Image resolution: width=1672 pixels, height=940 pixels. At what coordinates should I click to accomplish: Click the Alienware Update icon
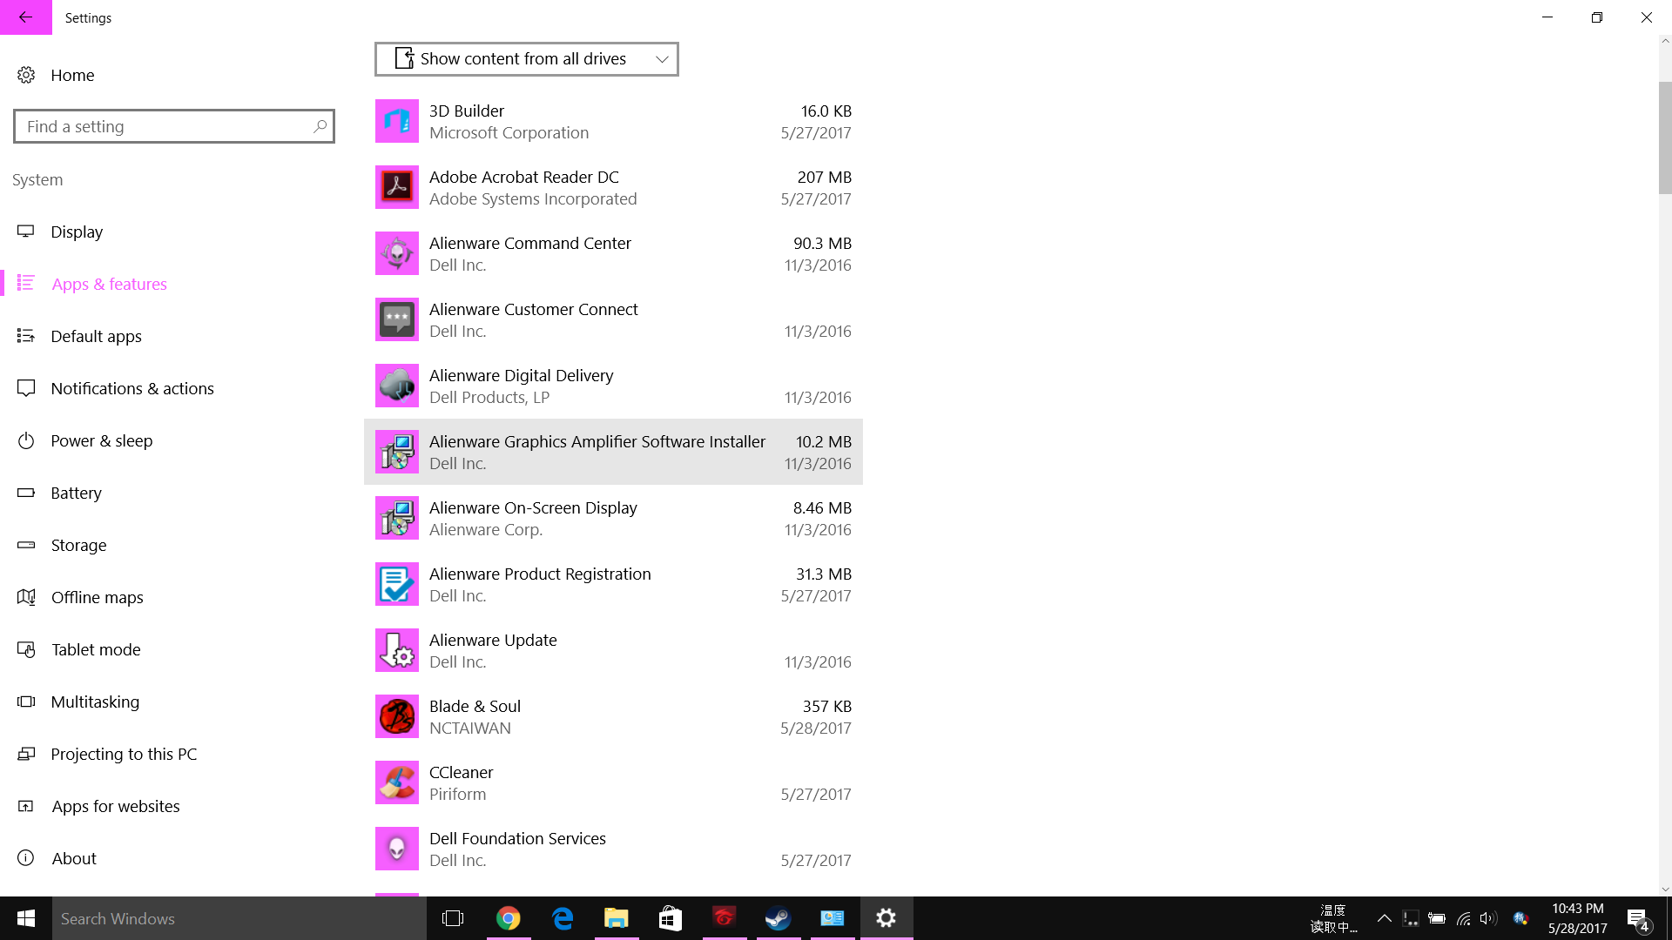pos(397,650)
